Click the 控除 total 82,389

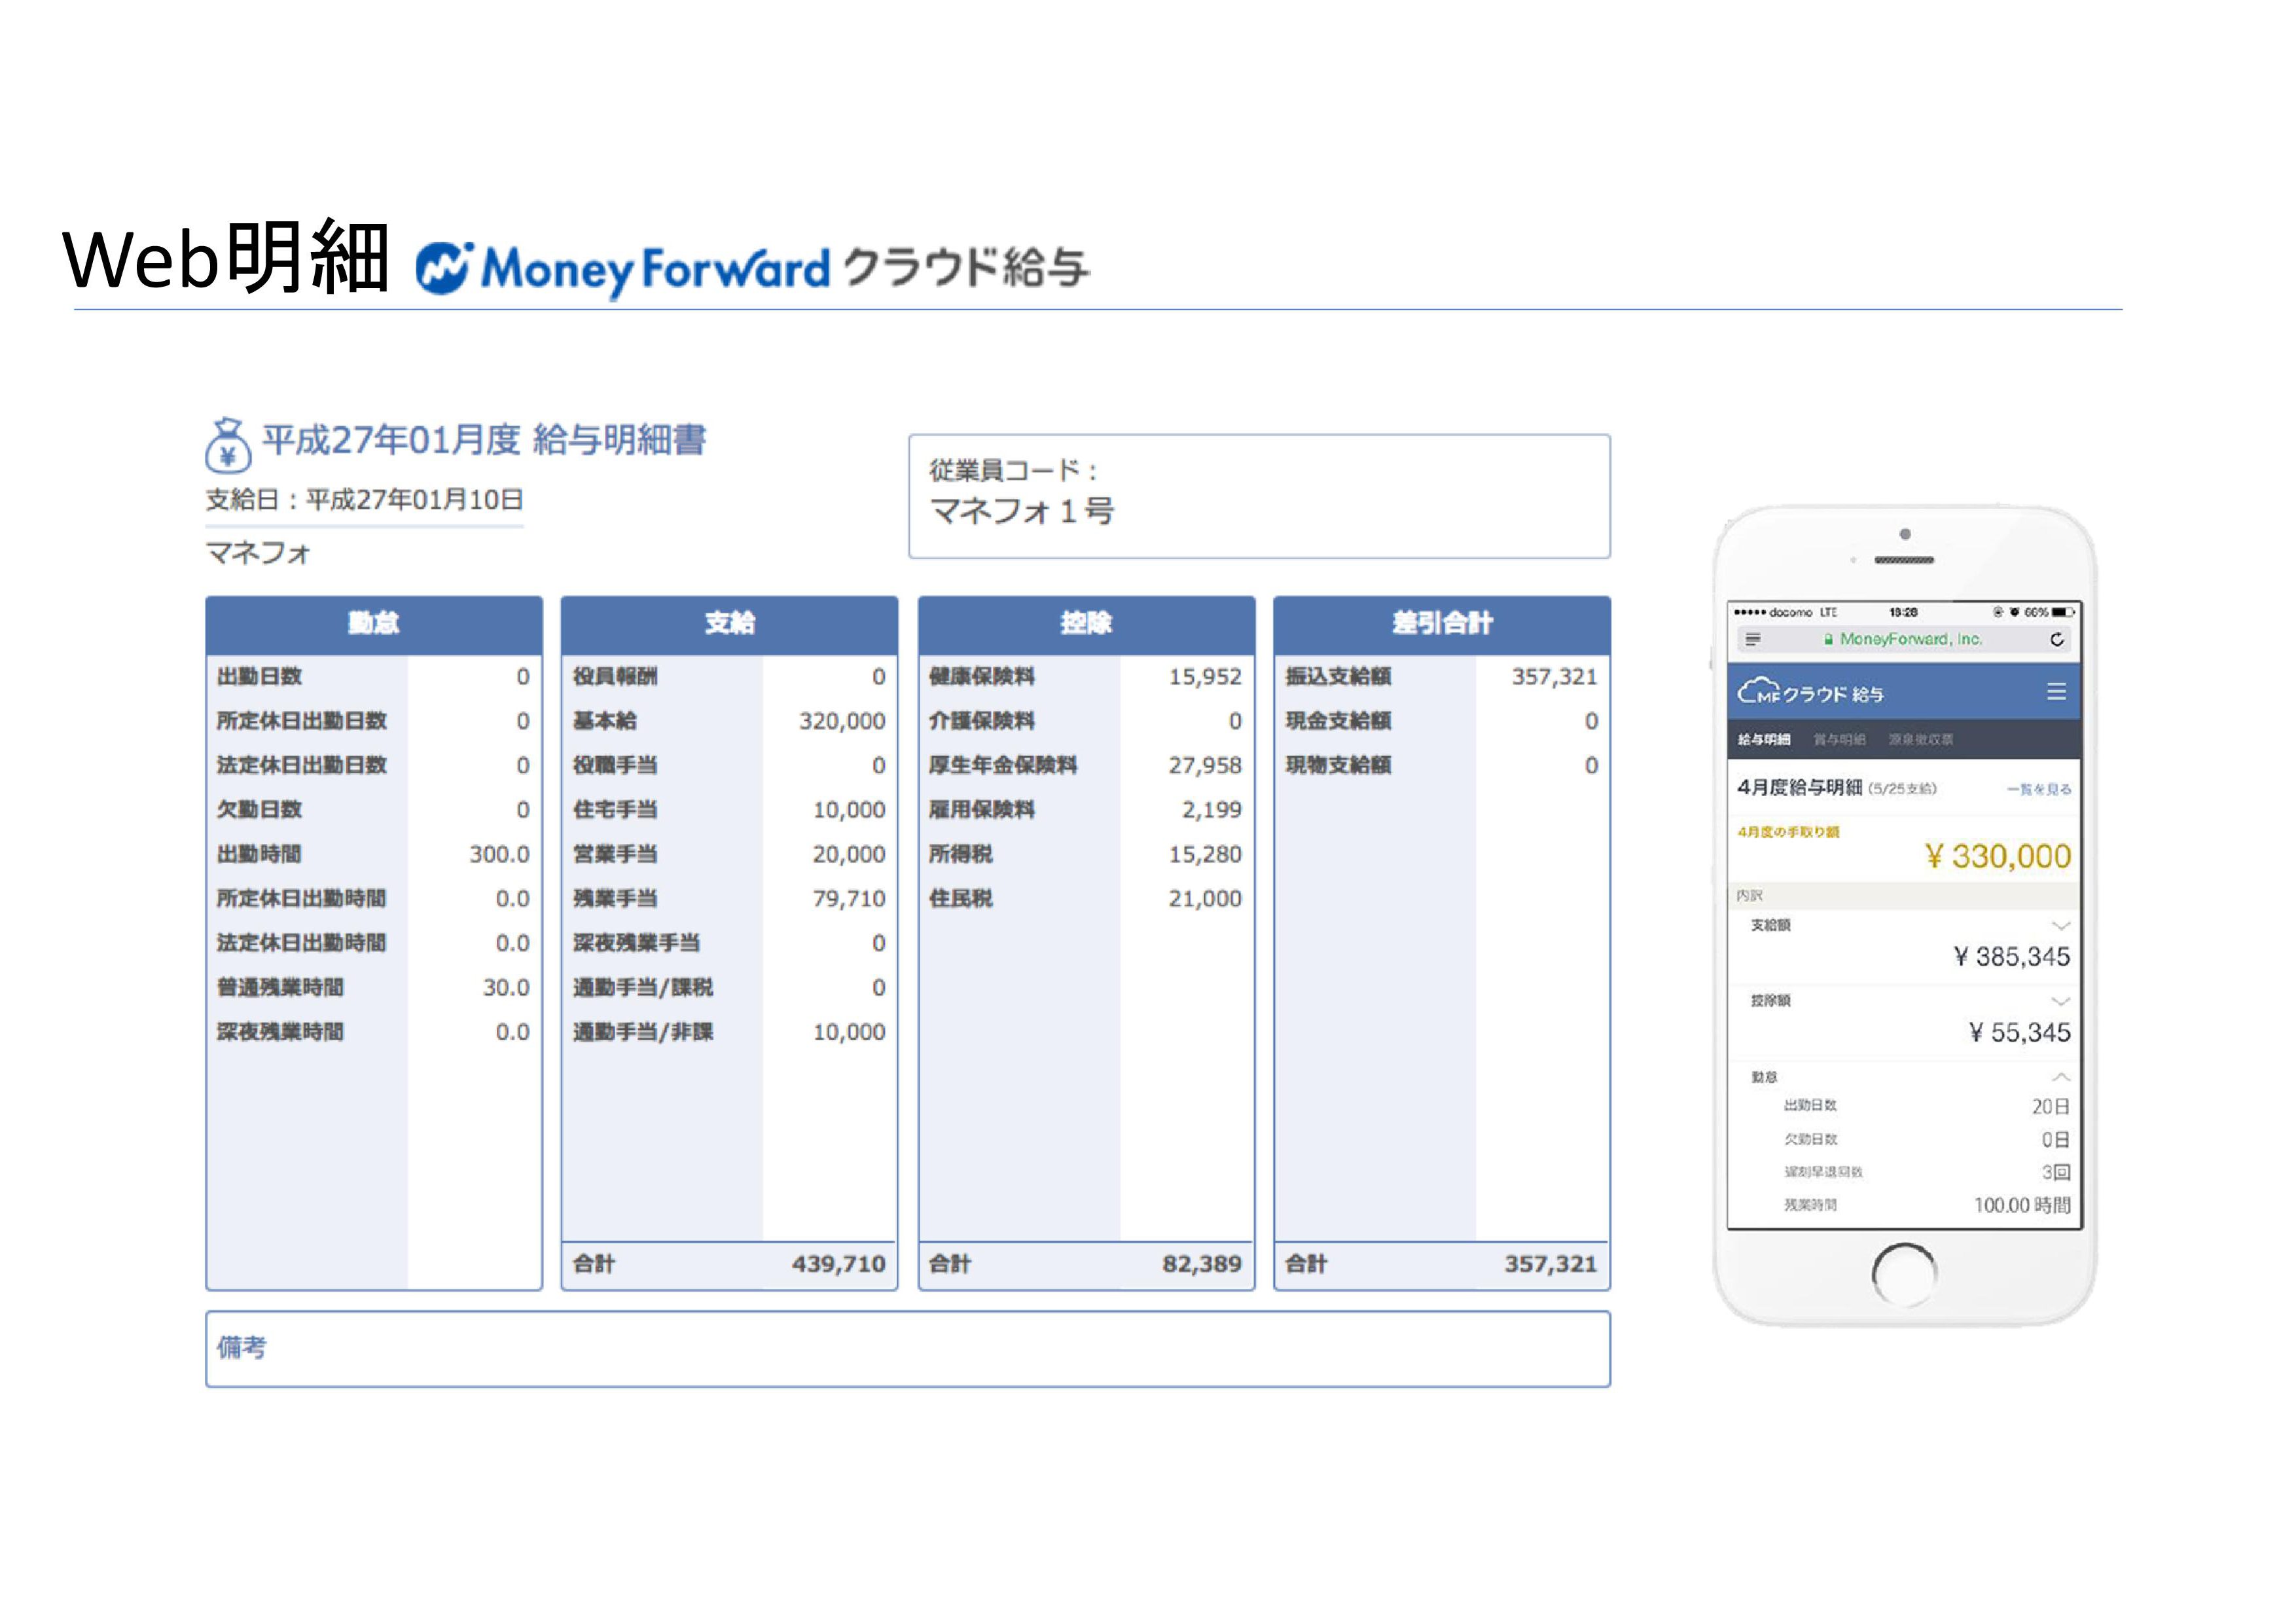[x=1201, y=1264]
